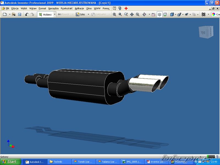The height and width of the screenshot is (165, 220).
Task: Undo the last action
Action: [x=27, y=14]
